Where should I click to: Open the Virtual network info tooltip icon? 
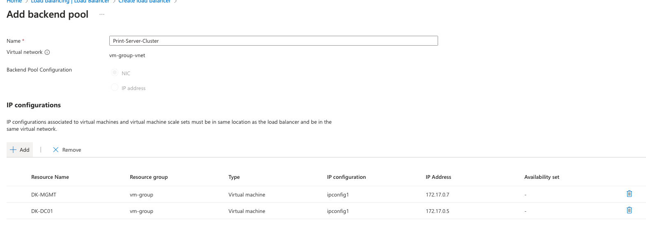(x=47, y=52)
